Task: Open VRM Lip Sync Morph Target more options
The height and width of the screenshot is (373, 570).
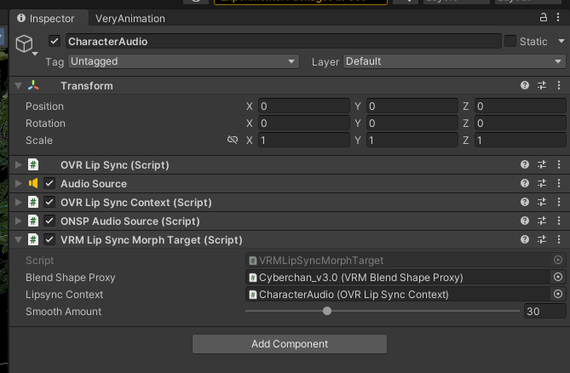Action: click(559, 239)
